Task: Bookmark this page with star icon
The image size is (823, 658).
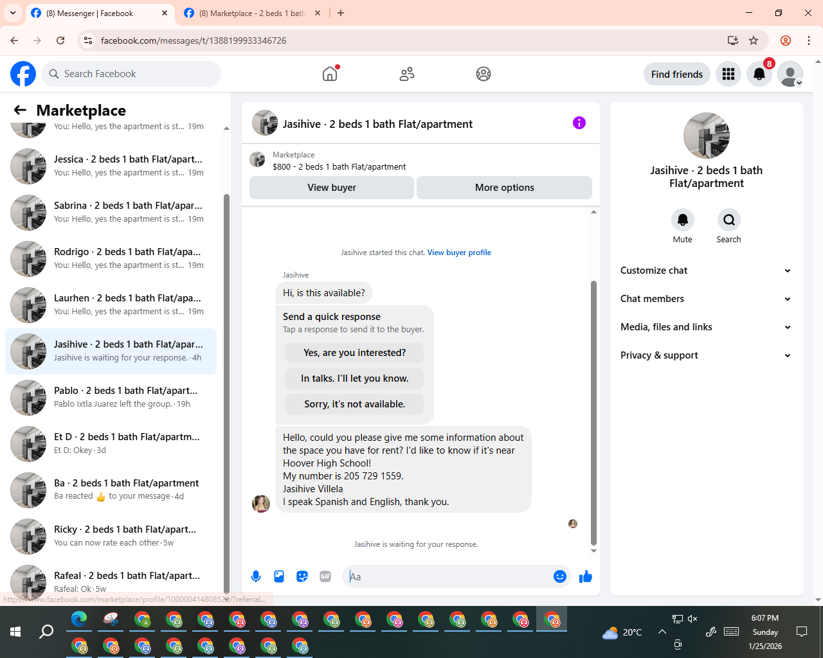Action: (754, 40)
